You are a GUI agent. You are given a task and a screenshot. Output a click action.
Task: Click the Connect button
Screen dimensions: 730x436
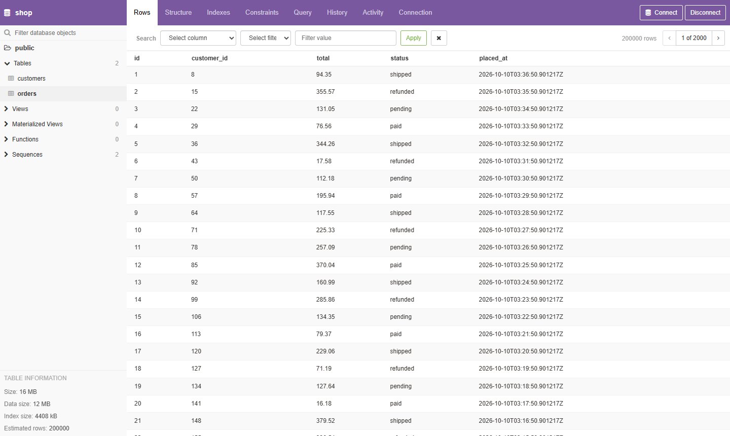point(661,13)
